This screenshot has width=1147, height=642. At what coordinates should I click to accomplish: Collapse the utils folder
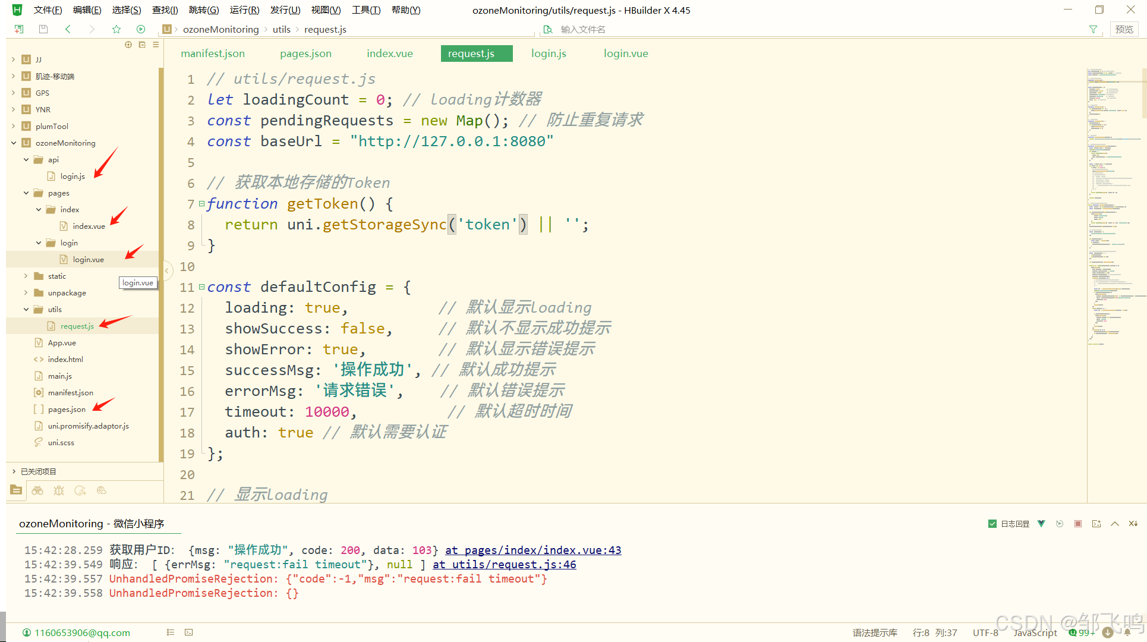point(26,309)
